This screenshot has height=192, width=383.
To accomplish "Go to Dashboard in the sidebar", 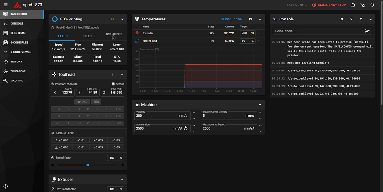I will coord(22,14).
